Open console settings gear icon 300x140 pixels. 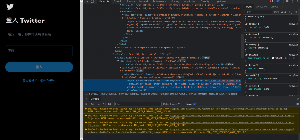[x=298, y=104]
